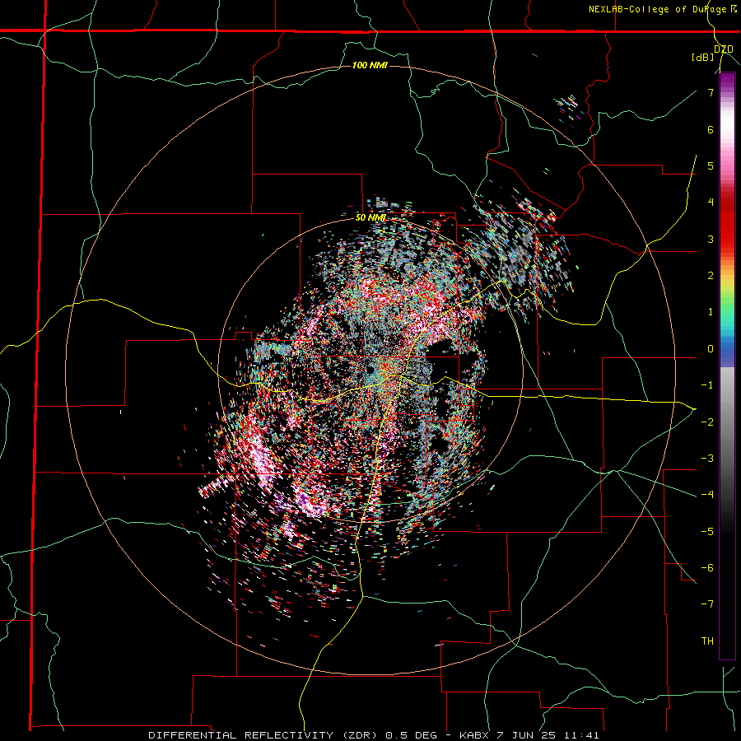Click the 2 value on color scale
Viewport: 741px width, 741px height.
pyautogui.click(x=711, y=276)
